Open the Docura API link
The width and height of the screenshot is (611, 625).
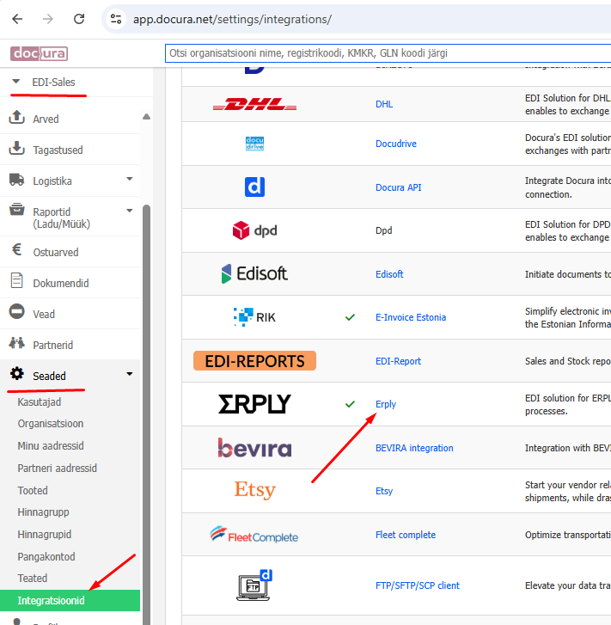point(398,187)
